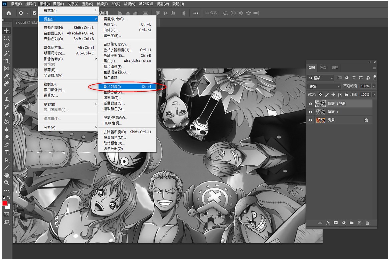Select the Pen tool
The image size is (390, 260).
(x=6, y=145)
